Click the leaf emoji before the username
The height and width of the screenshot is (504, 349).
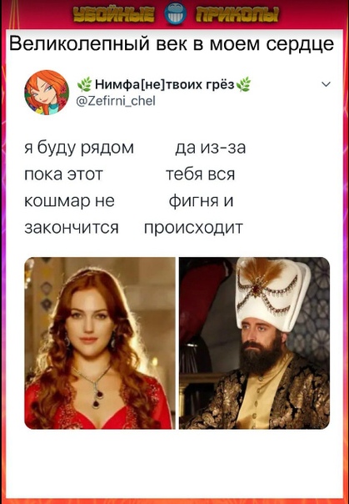pos(84,85)
